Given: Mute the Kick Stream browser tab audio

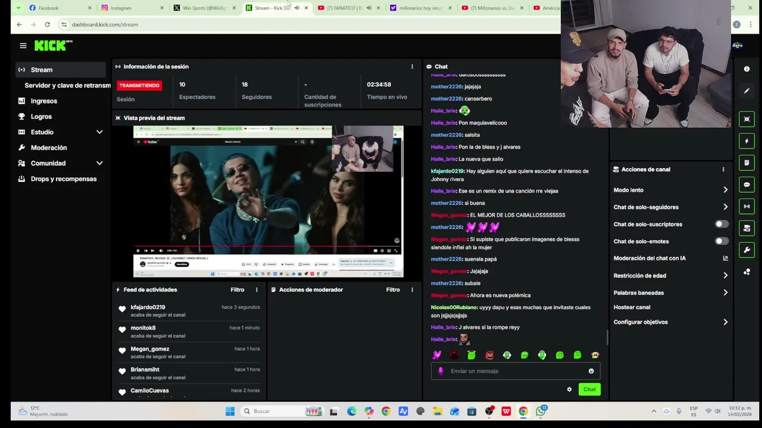Looking at the screenshot, I should click(296, 8).
